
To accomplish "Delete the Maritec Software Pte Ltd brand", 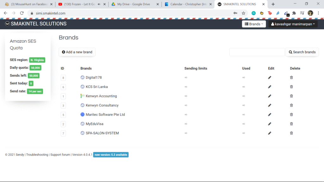I will pos(291,115).
